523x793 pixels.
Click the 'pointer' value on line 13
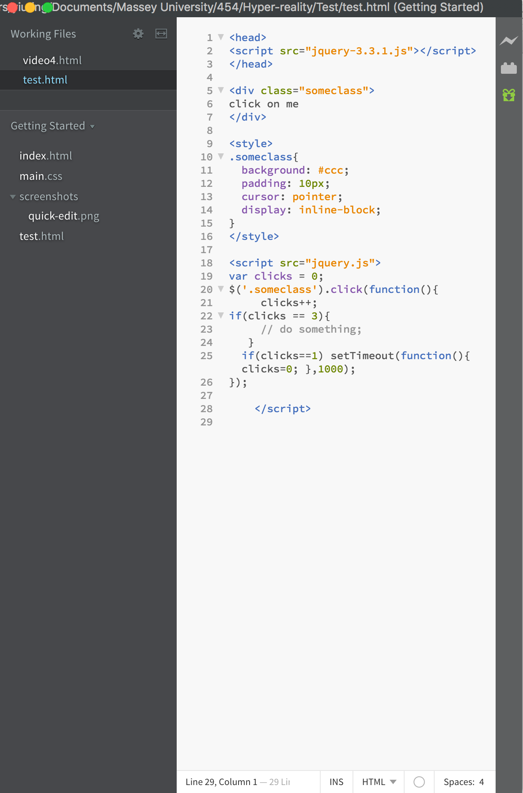pyautogui.click(x=315, y=197)
